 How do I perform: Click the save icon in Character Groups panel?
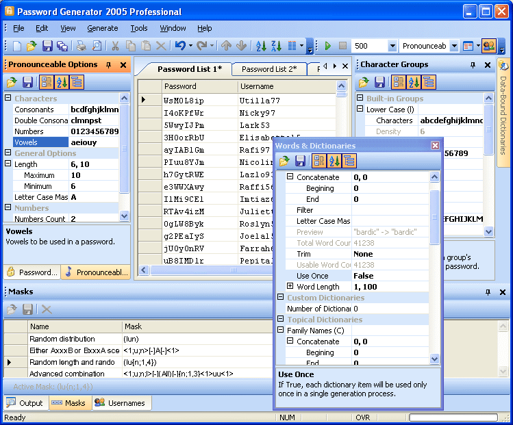[379, 82]
